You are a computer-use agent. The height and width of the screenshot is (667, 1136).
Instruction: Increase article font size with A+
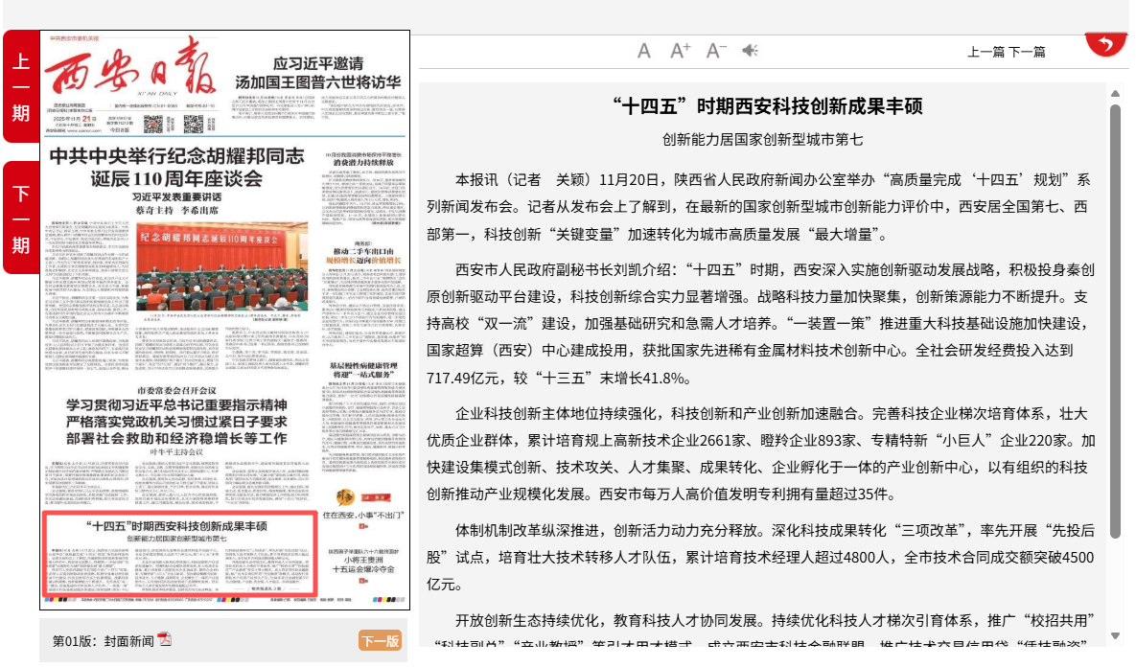coord(680,51)
